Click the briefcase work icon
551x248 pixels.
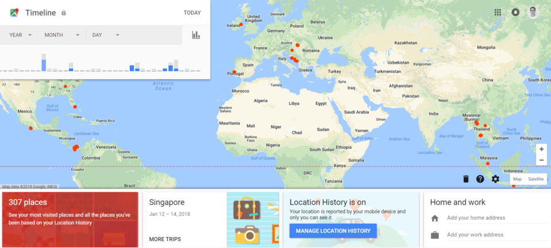(434, 235)
